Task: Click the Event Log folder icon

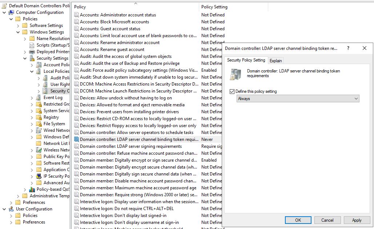Action: 39,98
